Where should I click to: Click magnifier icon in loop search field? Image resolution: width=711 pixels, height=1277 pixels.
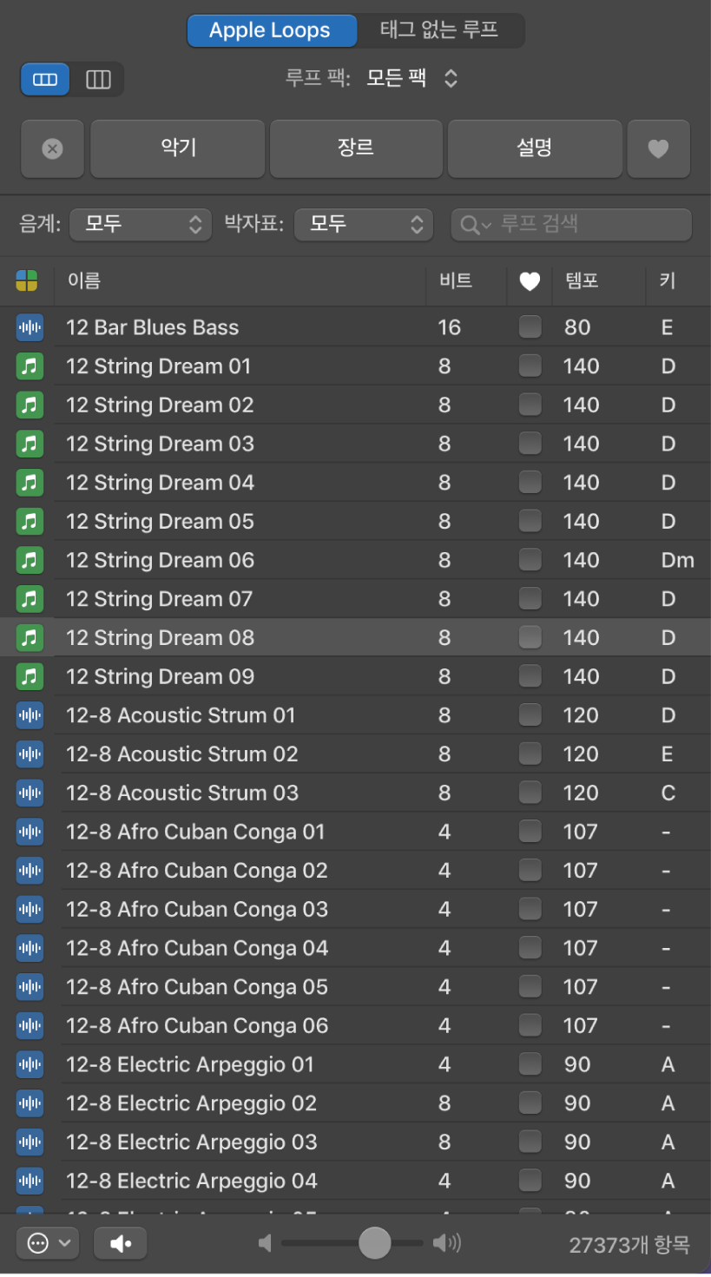pyautogui.click(x=471, y=225)
